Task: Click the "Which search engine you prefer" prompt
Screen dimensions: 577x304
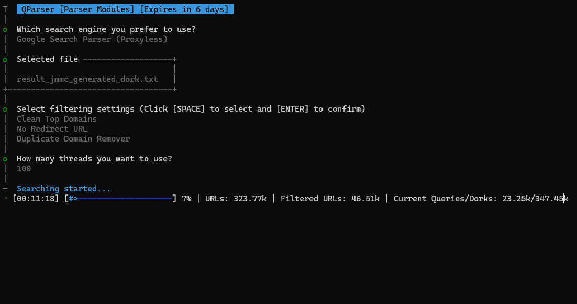Action: click(x=106, y=29)
